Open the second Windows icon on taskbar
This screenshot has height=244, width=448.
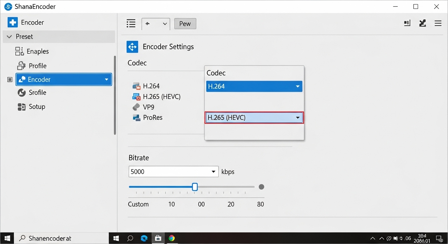click(116, 238)
